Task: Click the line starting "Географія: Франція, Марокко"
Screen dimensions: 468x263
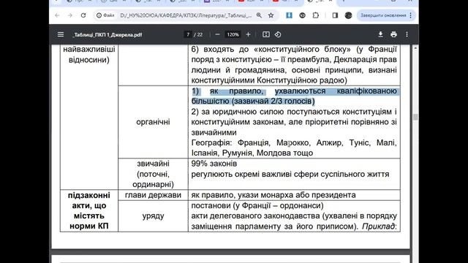Action: pos(294,143)
